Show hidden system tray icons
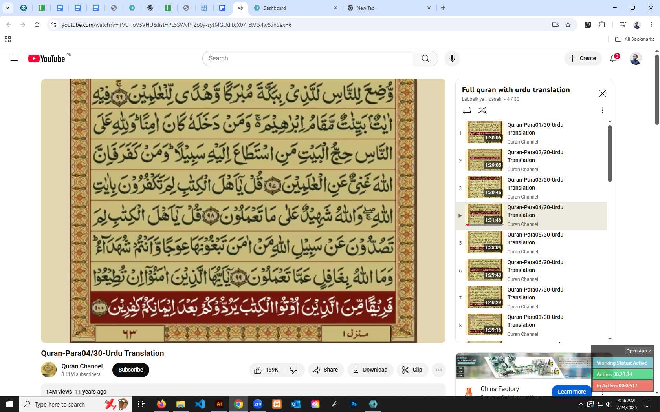Image resolution: width=660 pixels, height=412 pixels. point(581,404)
